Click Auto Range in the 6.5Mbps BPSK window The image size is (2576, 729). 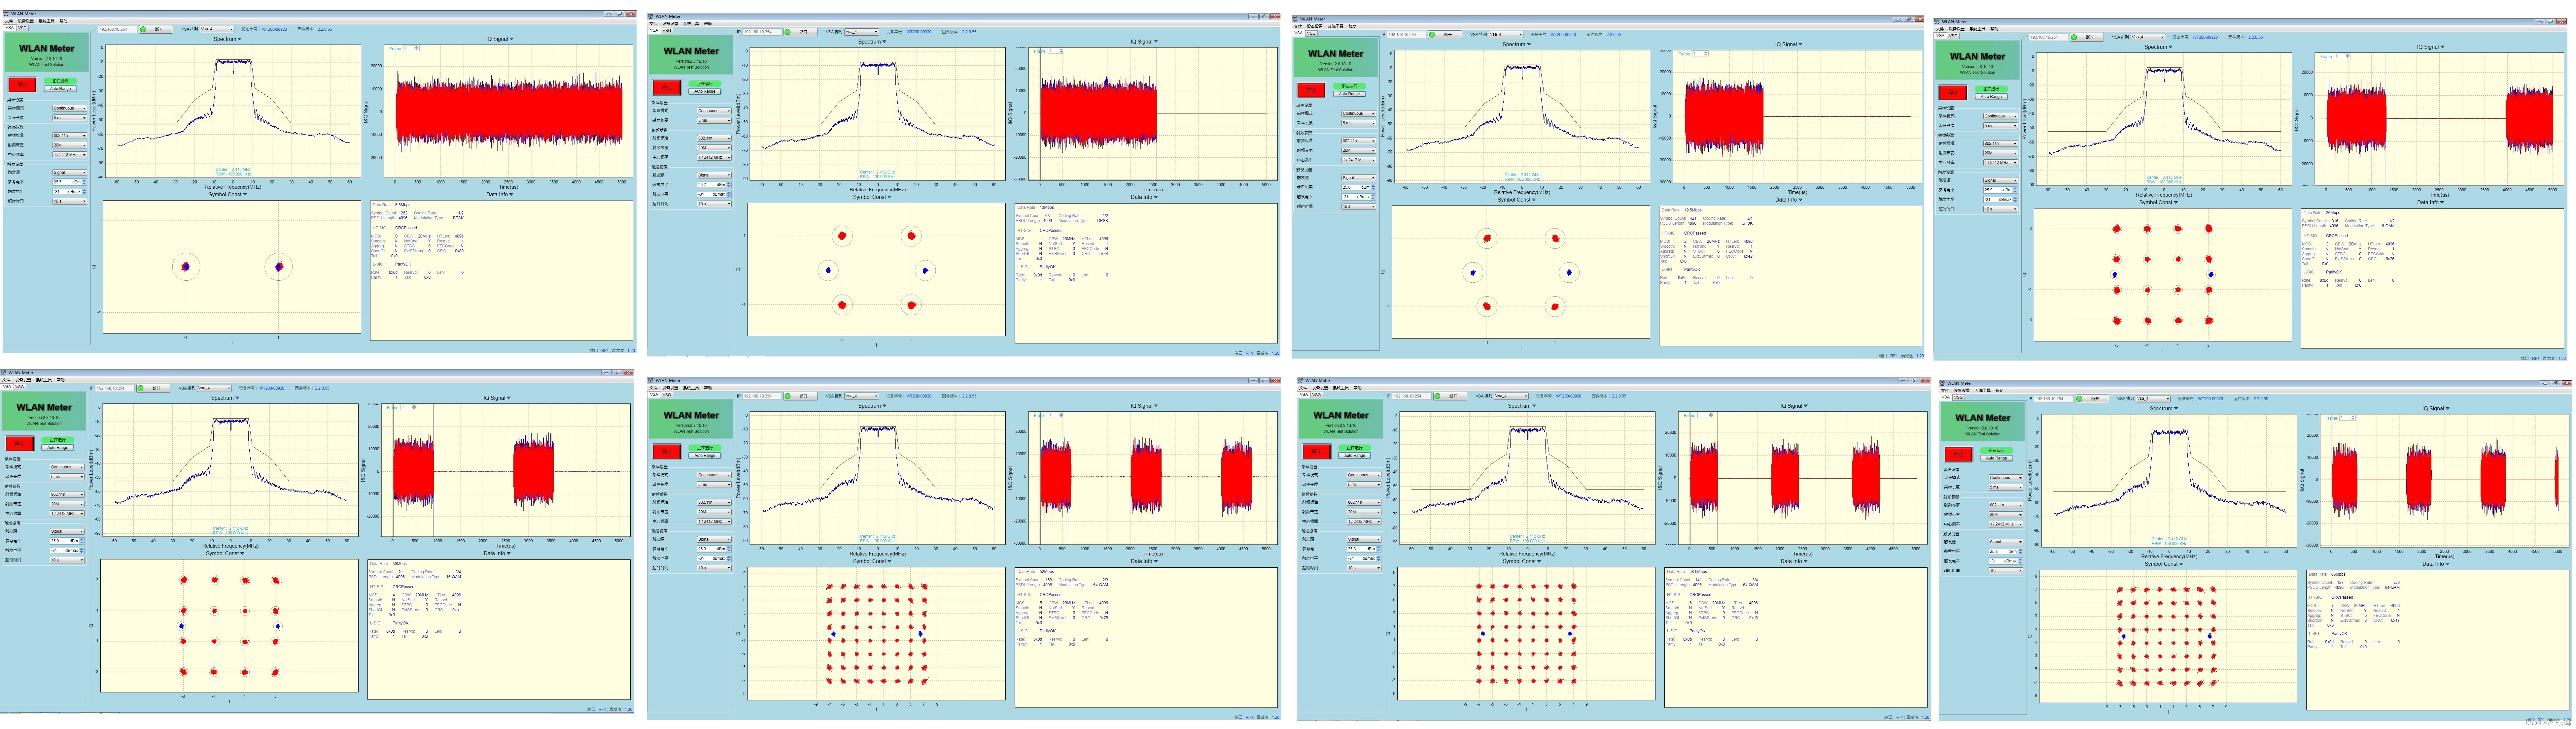(60, 89)
